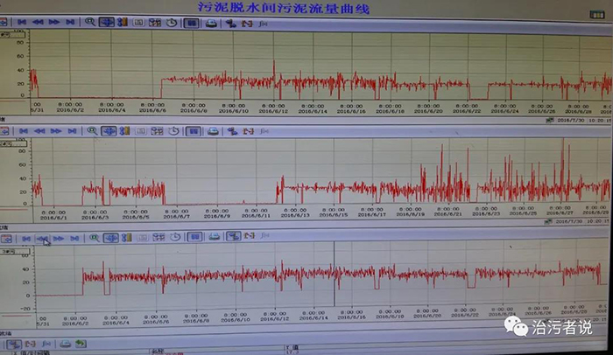
Task: Open time range clock in middle chart toolbar
Action: pyautogui.click(x=173, y=131)
